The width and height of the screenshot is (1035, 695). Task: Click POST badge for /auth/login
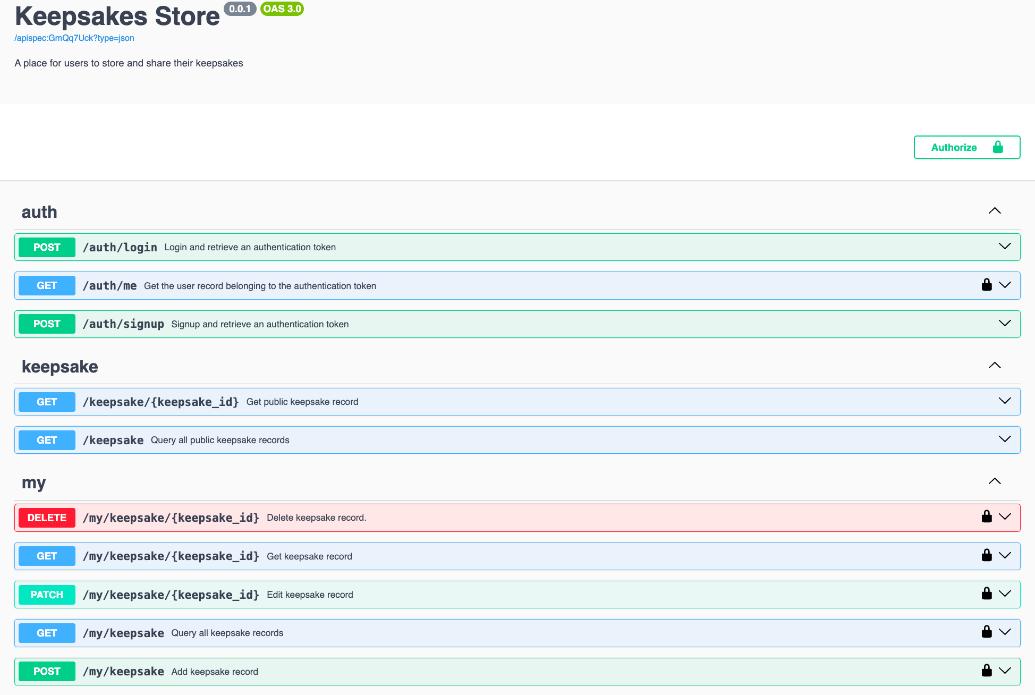coord(47,247)
